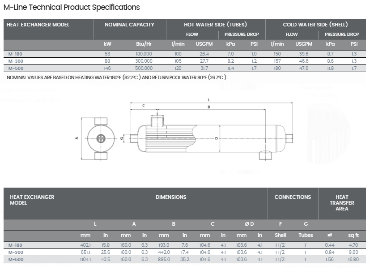
Task: Select the 402.1 mm length value
Action: tap(85, 245)
